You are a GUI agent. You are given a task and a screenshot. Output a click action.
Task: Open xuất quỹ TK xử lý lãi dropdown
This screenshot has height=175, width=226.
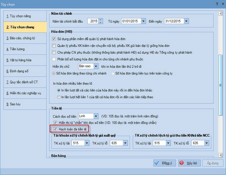(x=87, y=143)
